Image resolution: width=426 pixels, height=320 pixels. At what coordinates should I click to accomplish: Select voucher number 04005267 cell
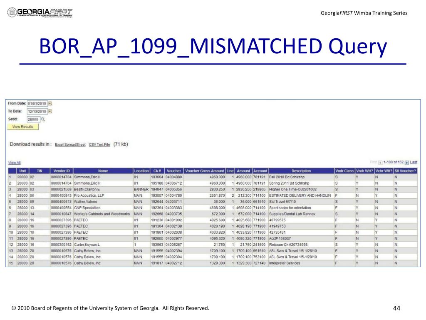click(x=174, y=245)
